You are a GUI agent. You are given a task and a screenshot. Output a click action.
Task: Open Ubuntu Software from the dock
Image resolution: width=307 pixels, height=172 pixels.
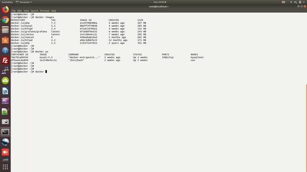5,40
